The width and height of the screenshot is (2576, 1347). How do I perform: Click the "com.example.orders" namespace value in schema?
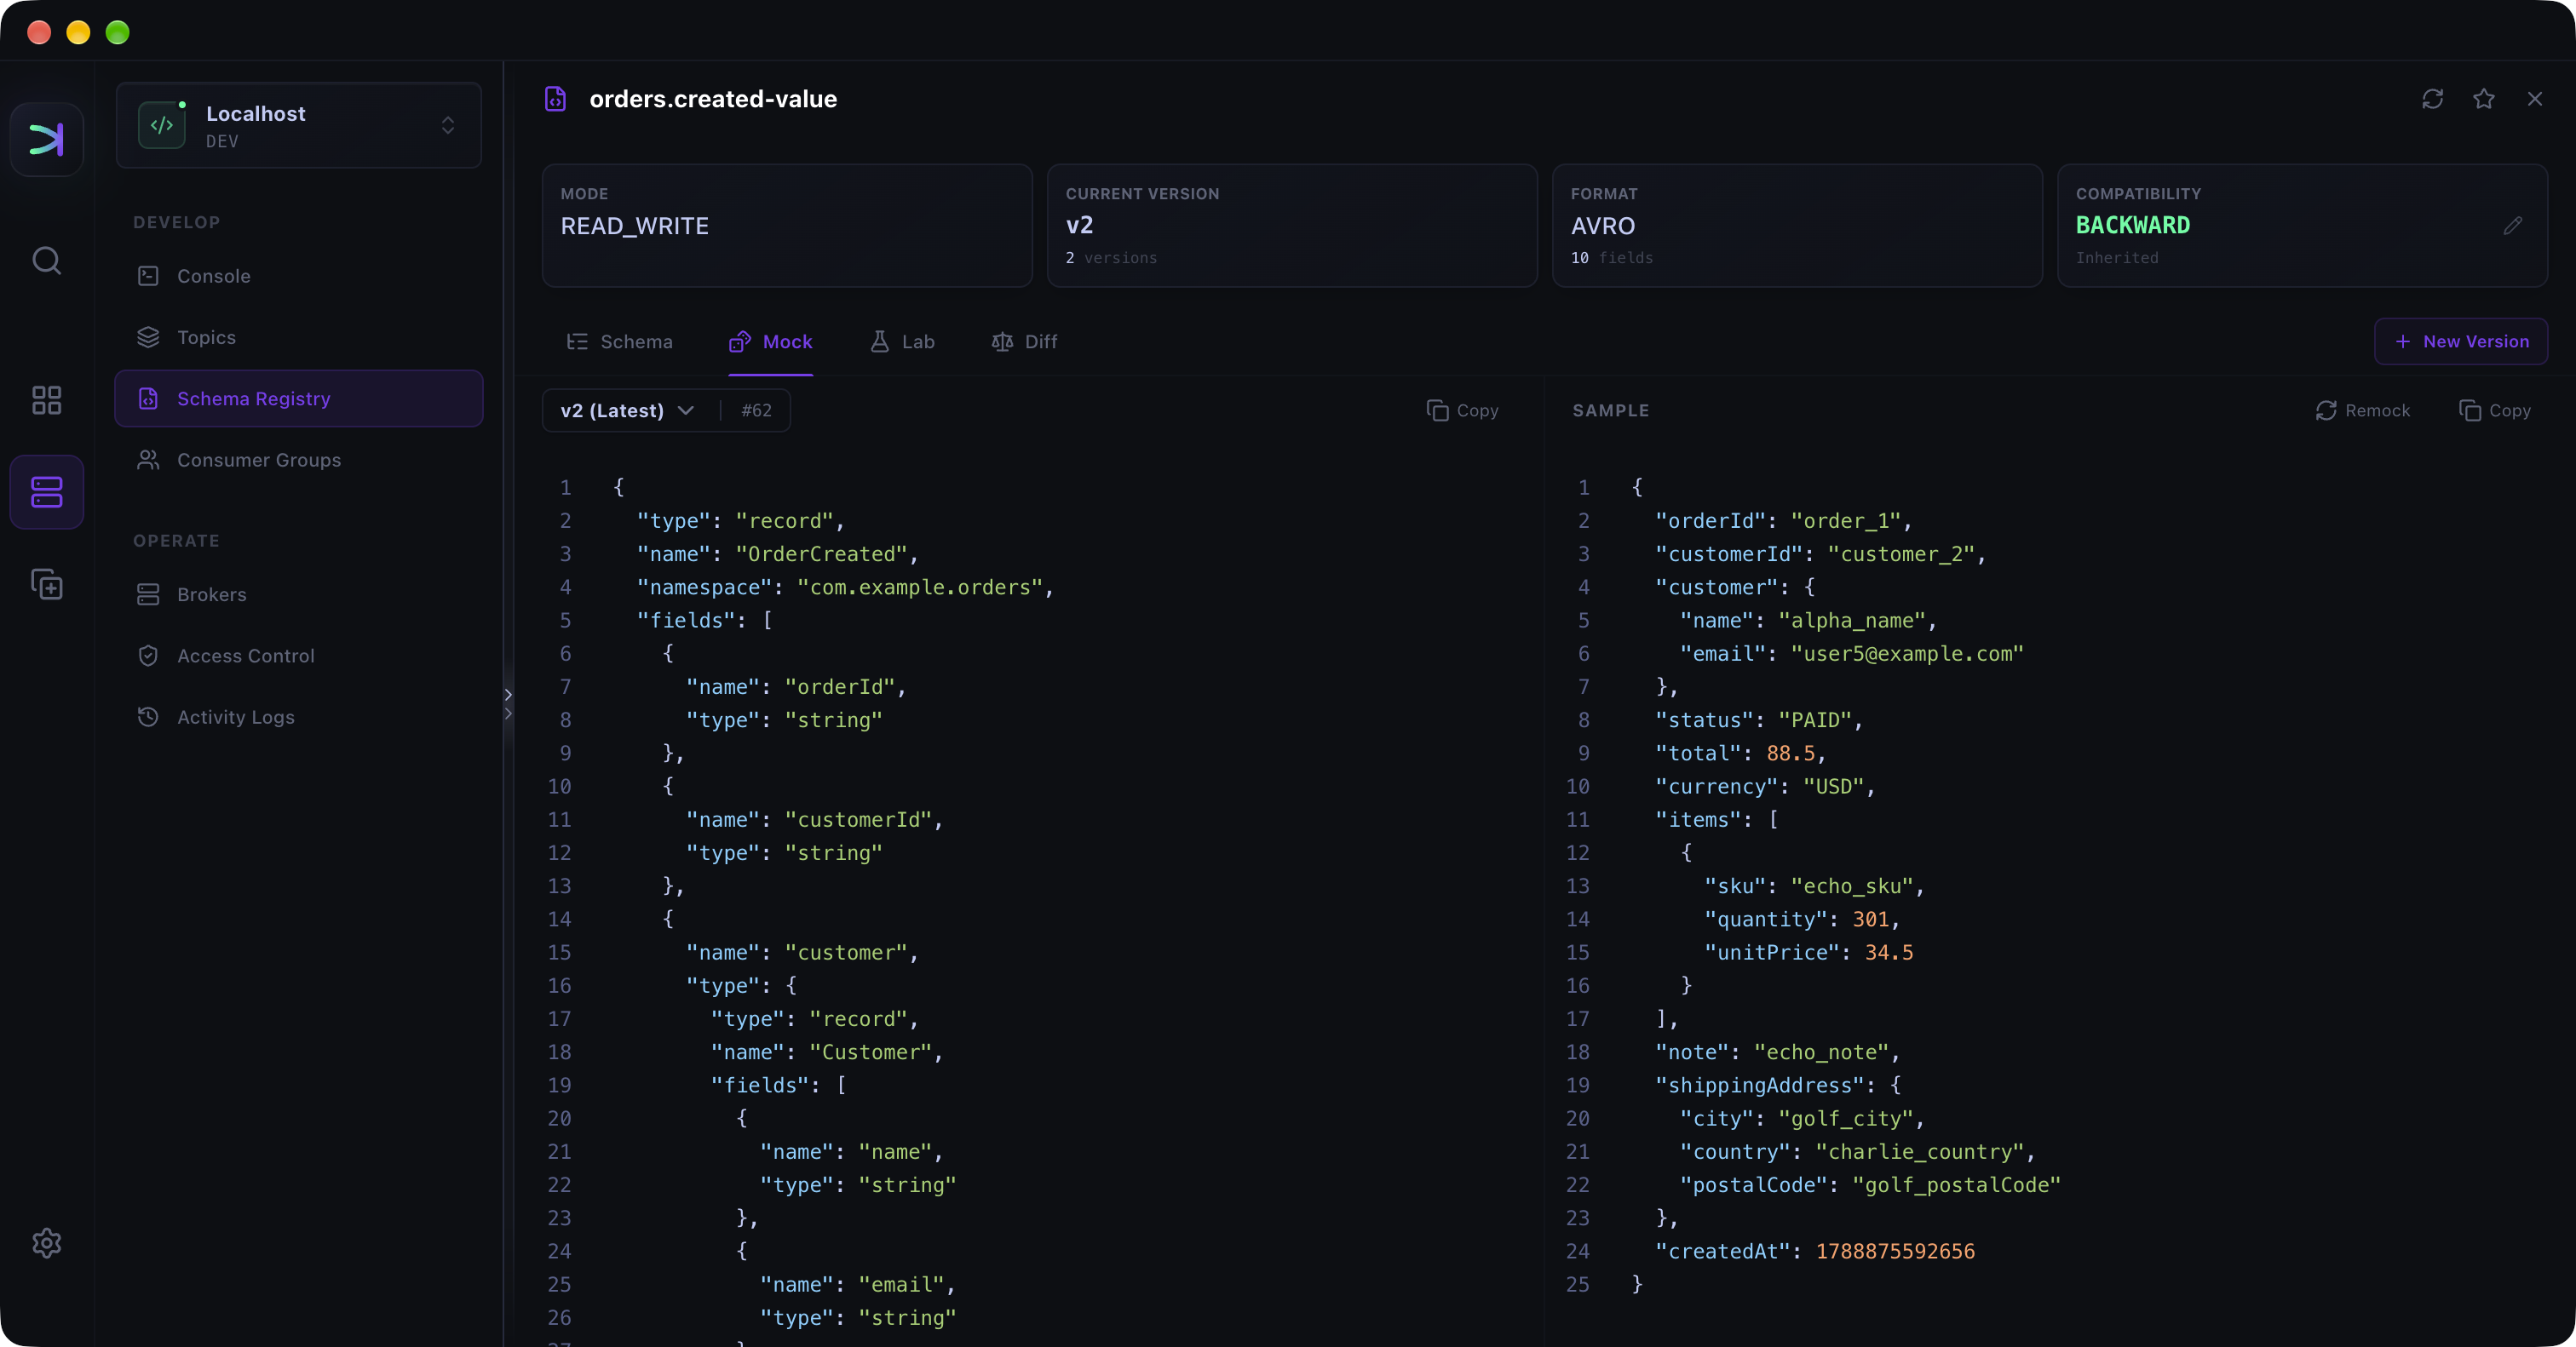919,588
